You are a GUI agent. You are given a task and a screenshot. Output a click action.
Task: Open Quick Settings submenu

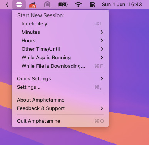point(60,79)
